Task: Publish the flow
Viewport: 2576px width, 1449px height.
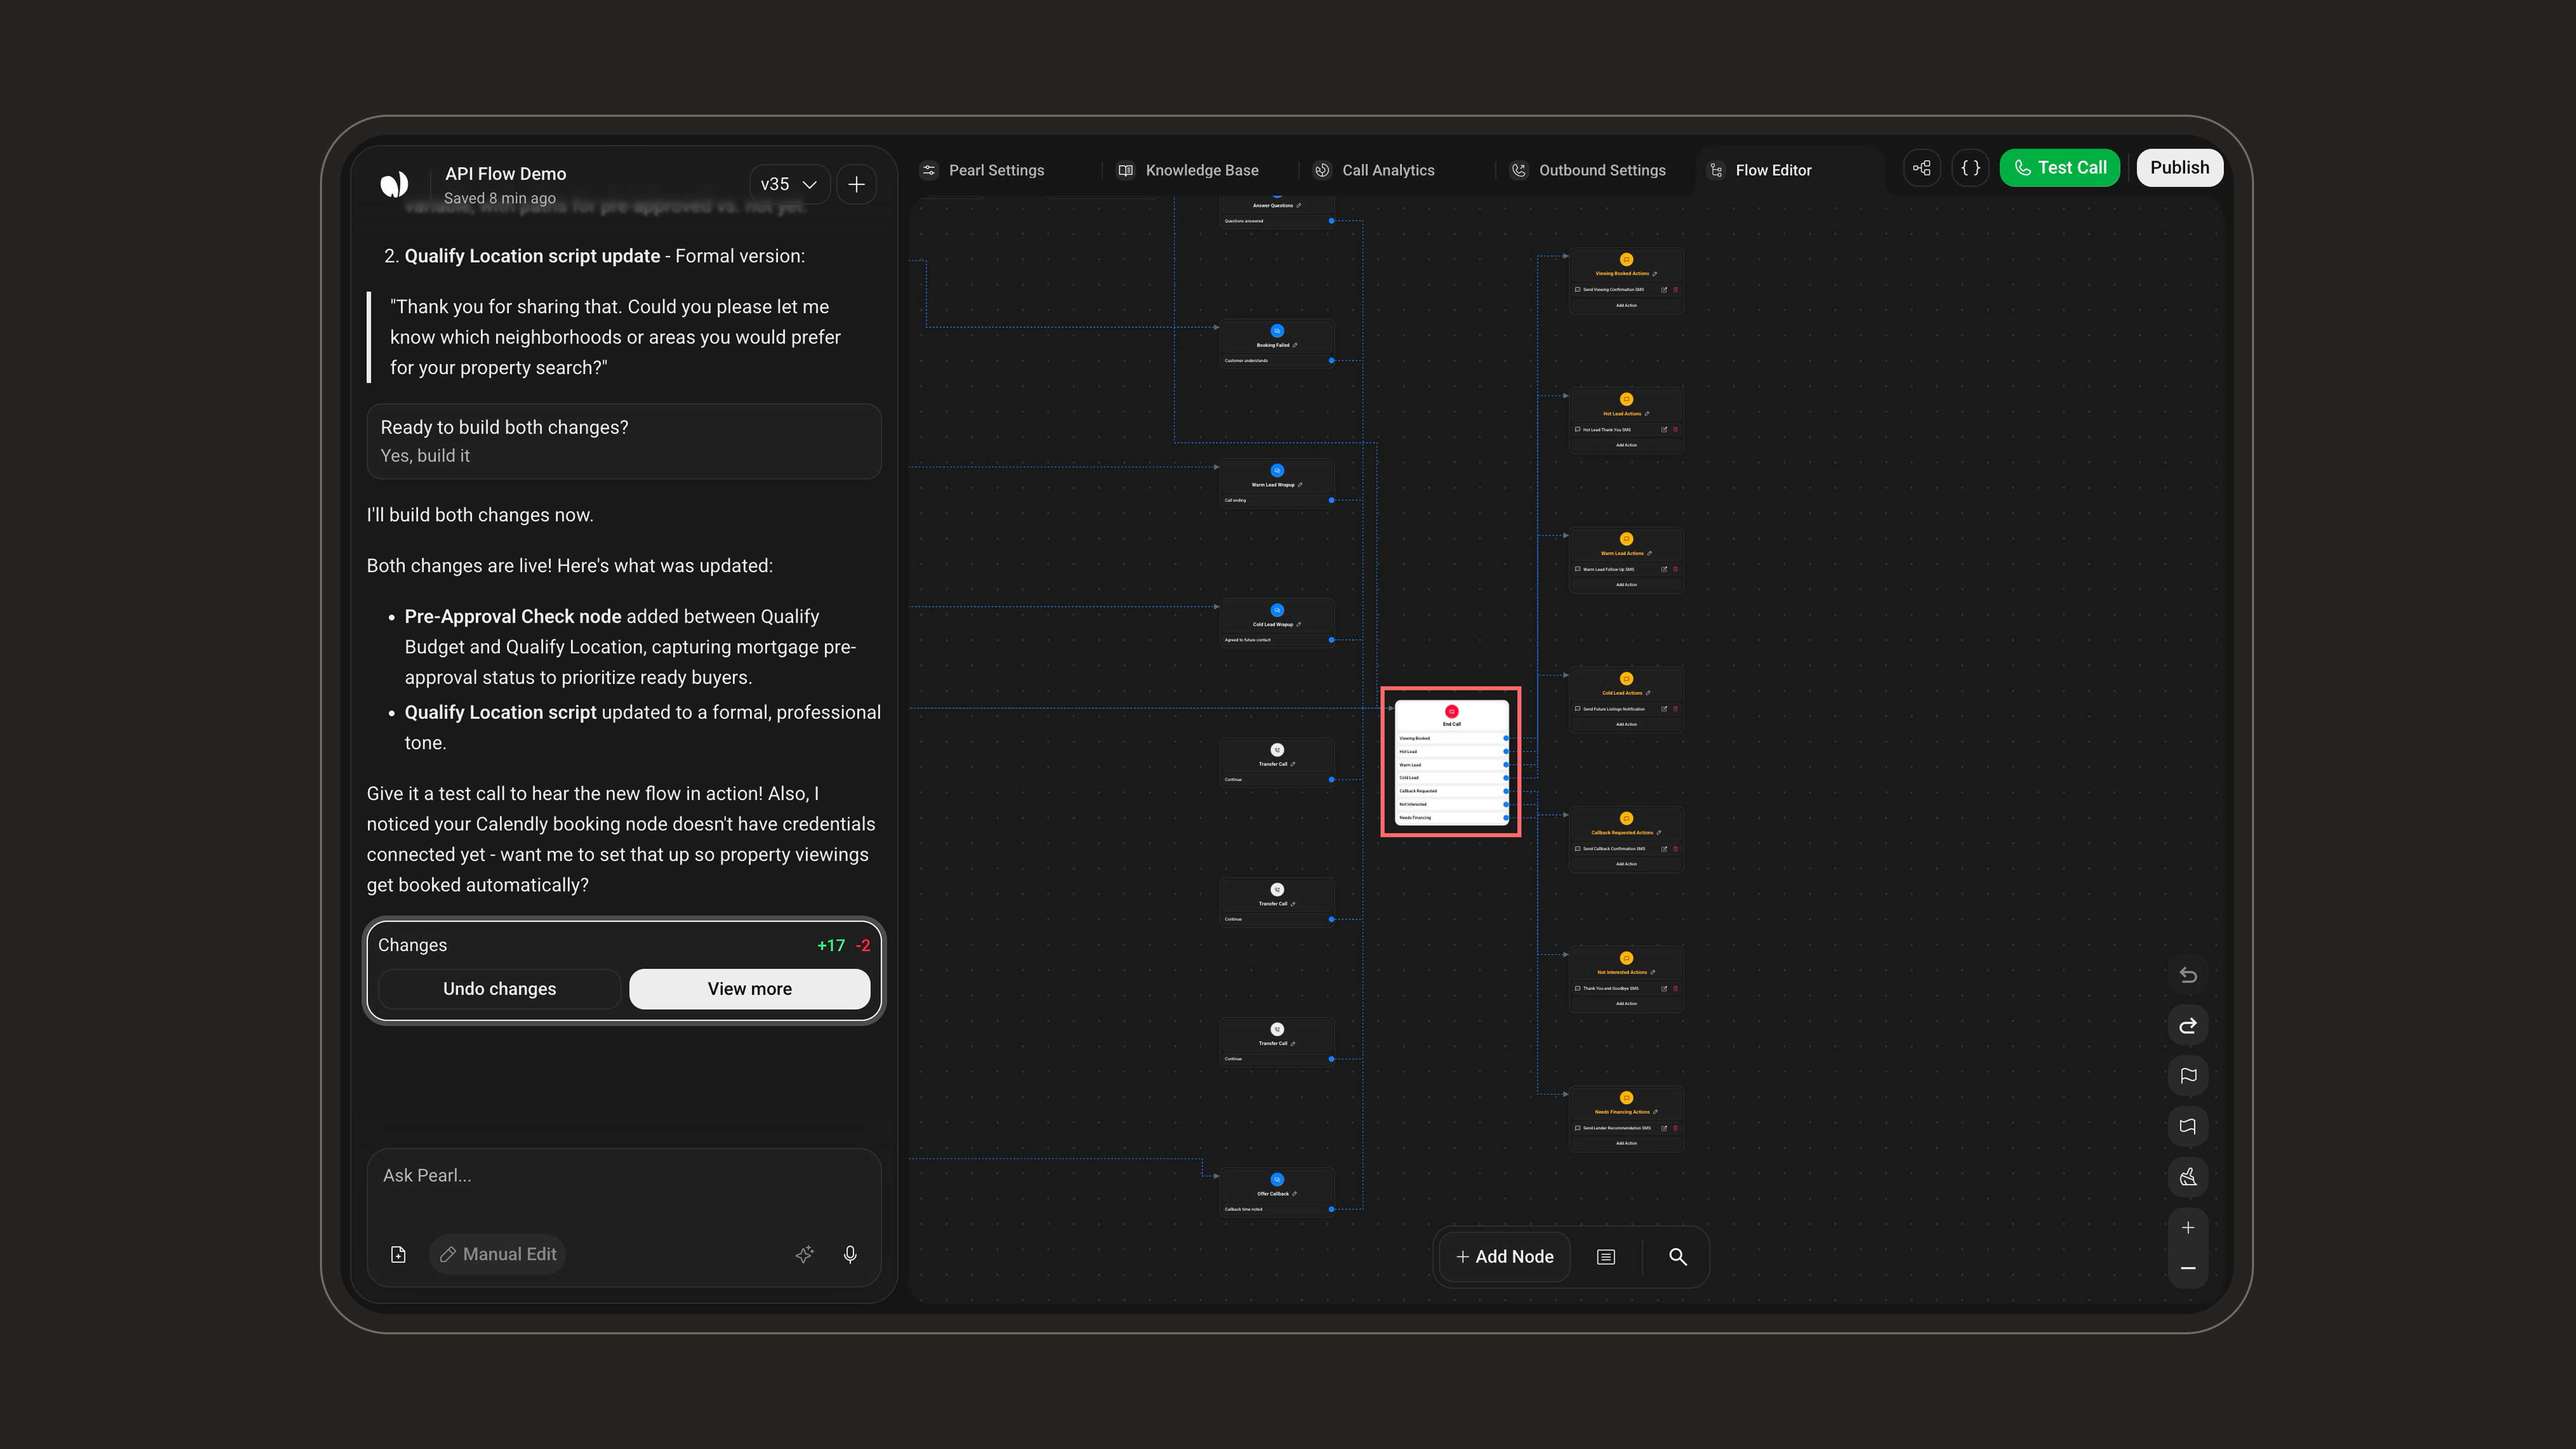Action: point(2179,168)
